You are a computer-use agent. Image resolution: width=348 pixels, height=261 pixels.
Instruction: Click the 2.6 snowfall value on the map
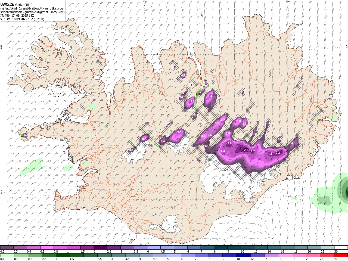click(x=246, y=150)
